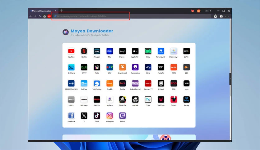This screenshot has width=260, height=150.
Task: Click the RokuChannel icon
Action: pos(135,83)
